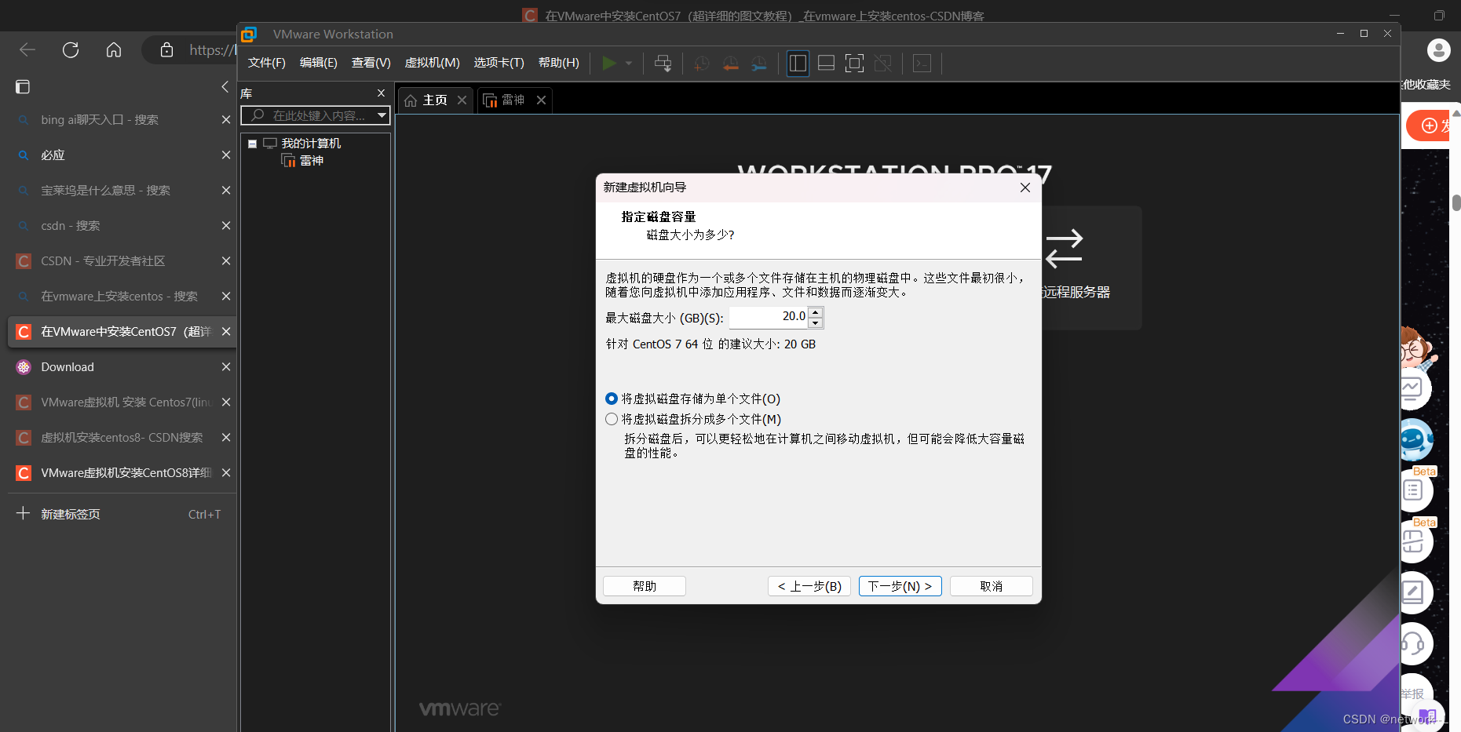Click the 取消 cancel button
The height and width of the screenshot is (732, 1461).
click(992, 586)
